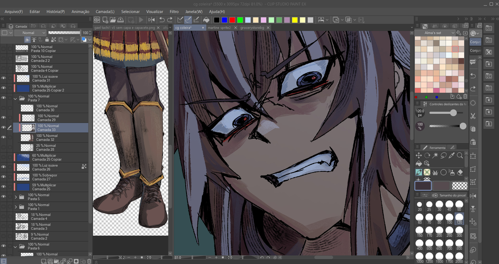Viewport: 499px width, 264px height.
Task: Hide layer Camada 29
Action: point(3,117)
